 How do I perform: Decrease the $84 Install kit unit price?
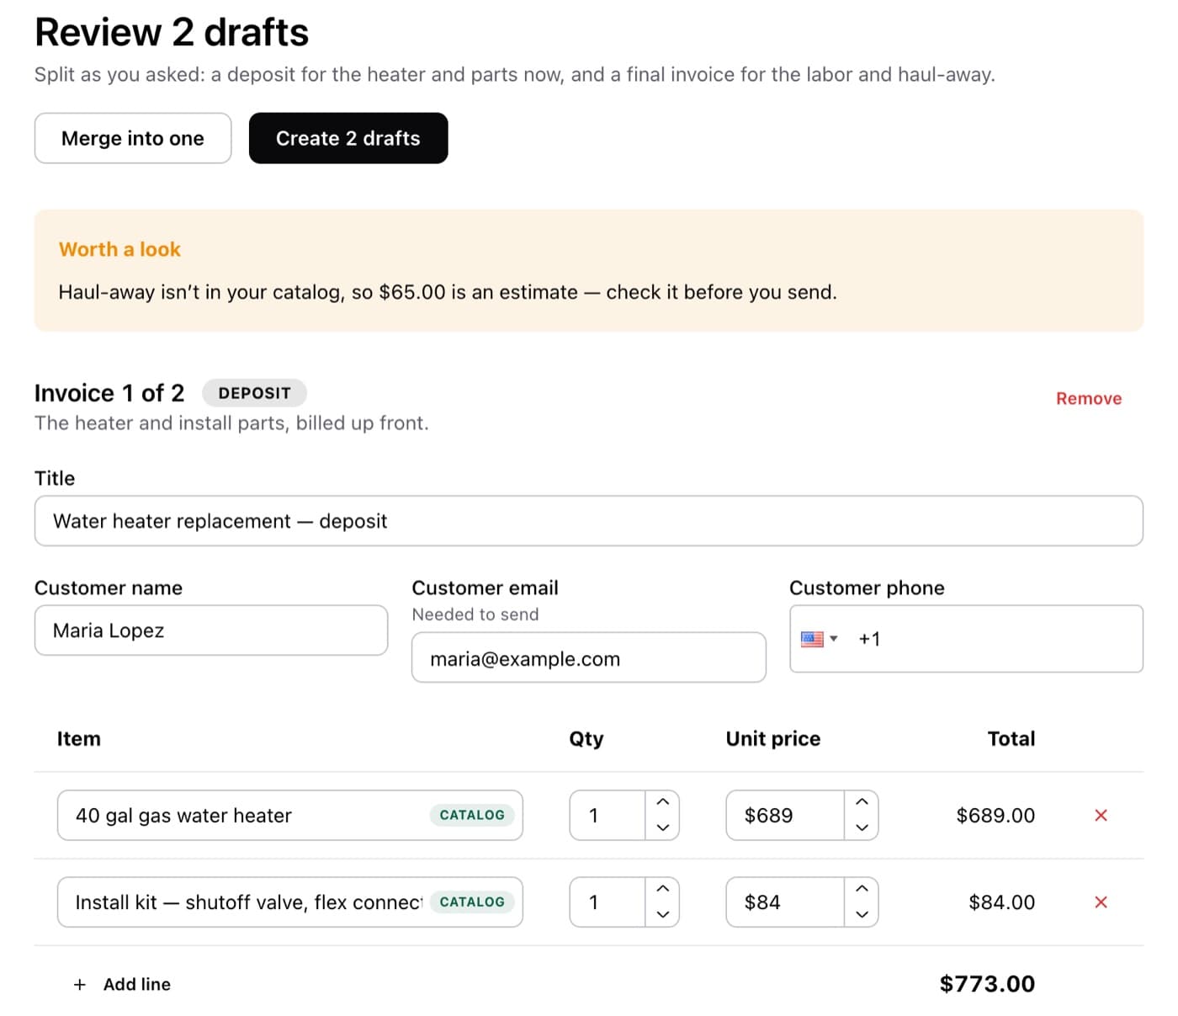click(x=862, y=914)
